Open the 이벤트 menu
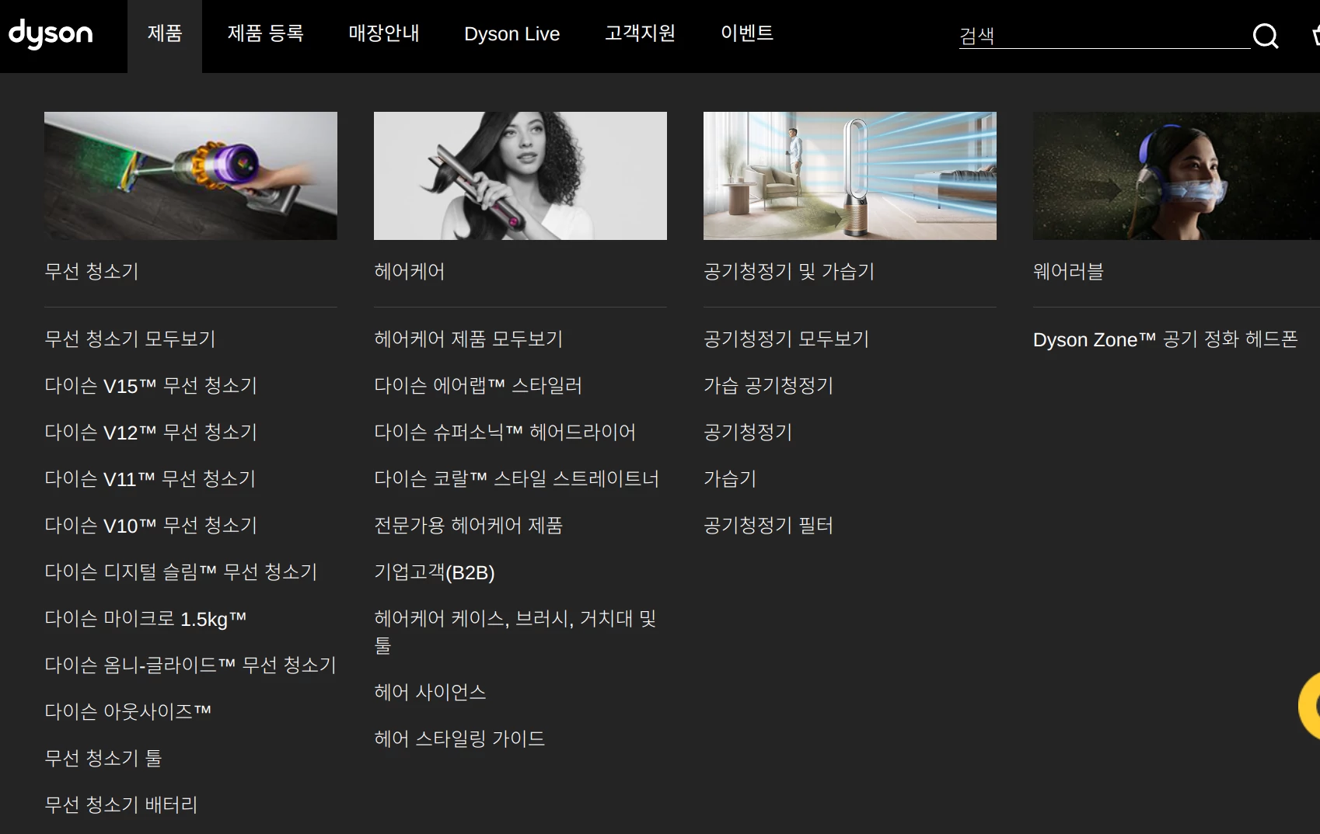 pos(746,34)
